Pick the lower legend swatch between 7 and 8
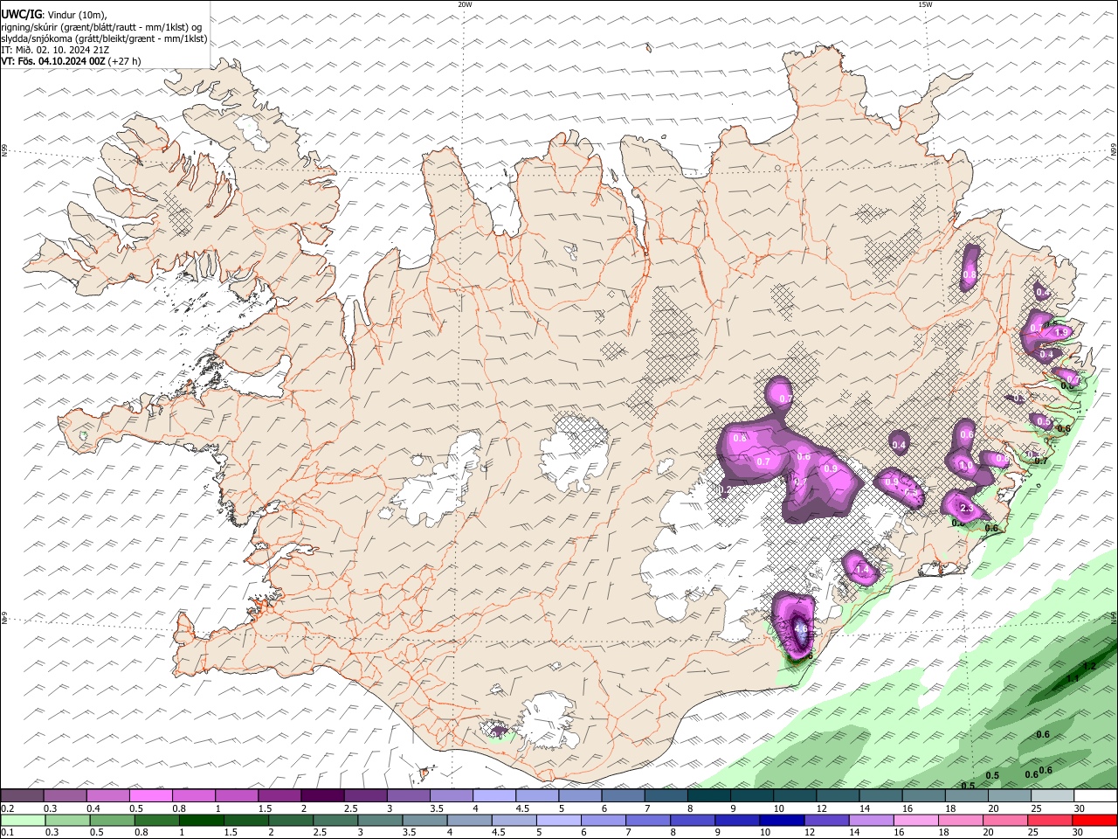The image size is (1118, 839). (x=649, y=821)
